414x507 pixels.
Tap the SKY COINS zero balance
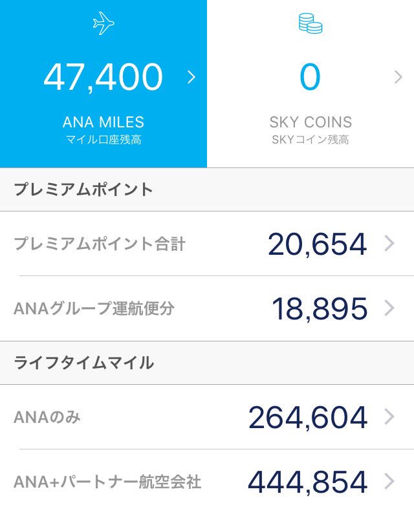[x=310, y=77]
